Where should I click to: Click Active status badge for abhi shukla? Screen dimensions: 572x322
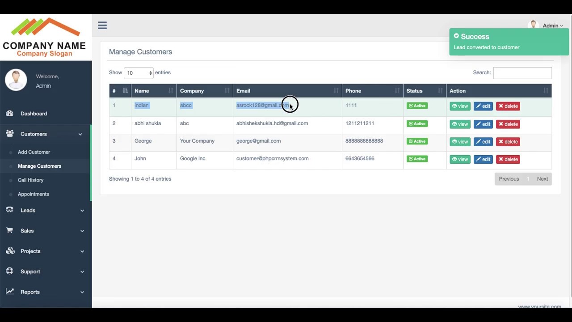pyautogui.click(x=417, y=123)
